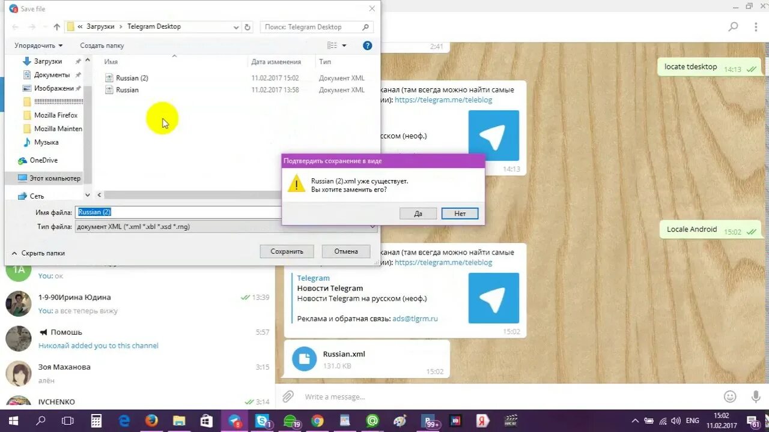This screenshot has height=432, width=769.
Task: Open the taskbar Calculator icon
Action: click(x=96, y=421)
